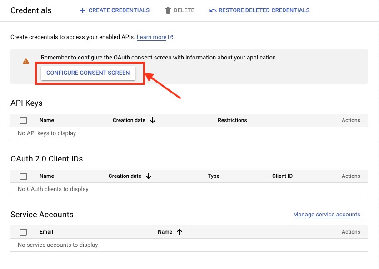Click the Service Accounts Name sort arrow

(x=180, y=232)
